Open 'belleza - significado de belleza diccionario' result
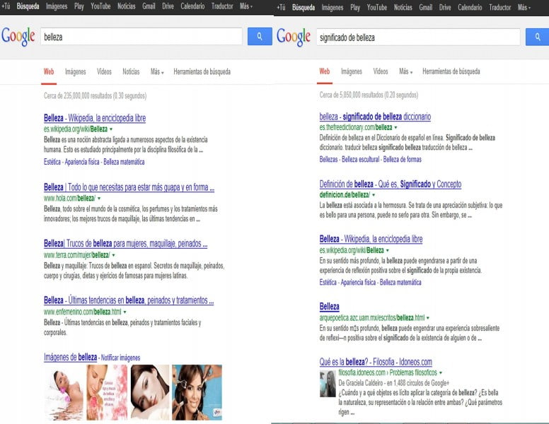 pyautogui.click(x=375, y=117)
